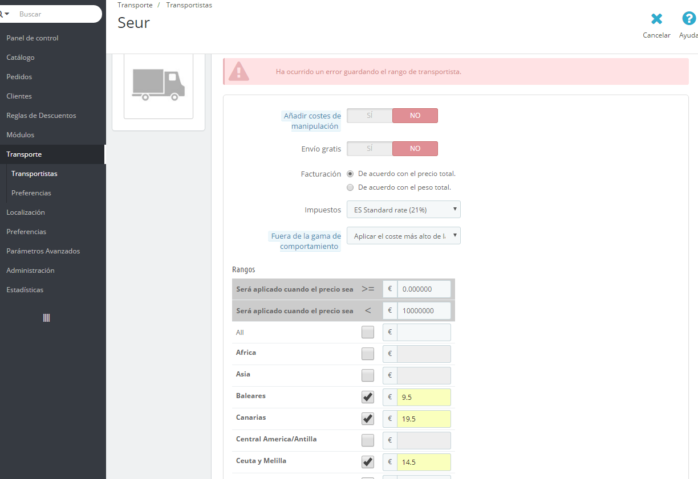The image size is (698, 479).
Task: Set Envío gratis to NO
Action: [x=415, y=149]
